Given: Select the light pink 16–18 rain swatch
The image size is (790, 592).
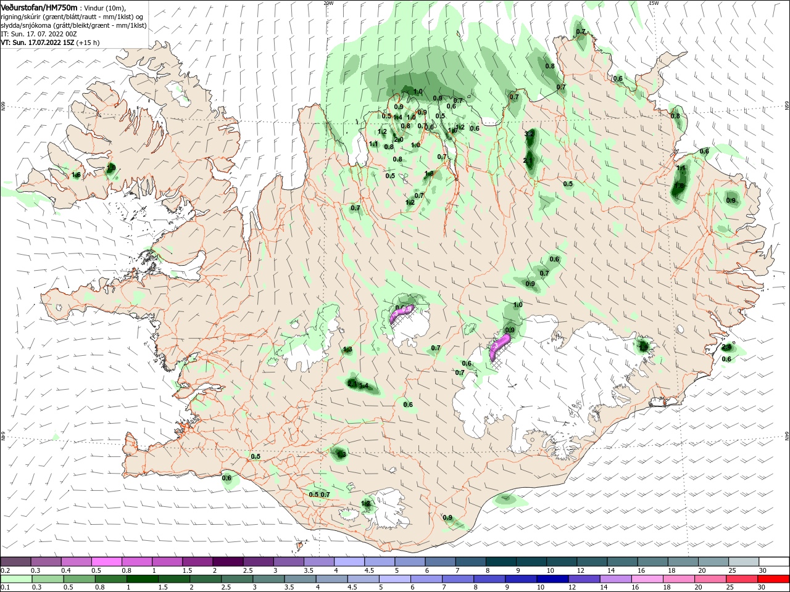Looking at the screenshot, I should coord(648,579).
